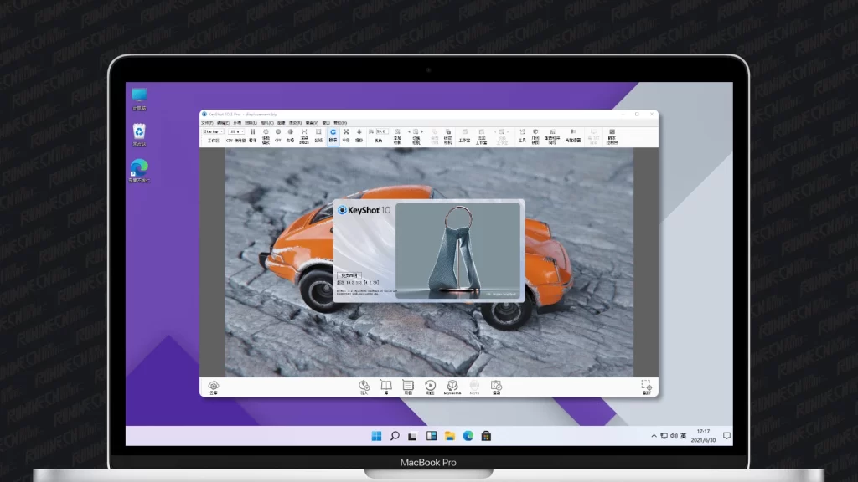Click the button on KeyShot 10 splash
Screen dimensions: 858x482
349,274
